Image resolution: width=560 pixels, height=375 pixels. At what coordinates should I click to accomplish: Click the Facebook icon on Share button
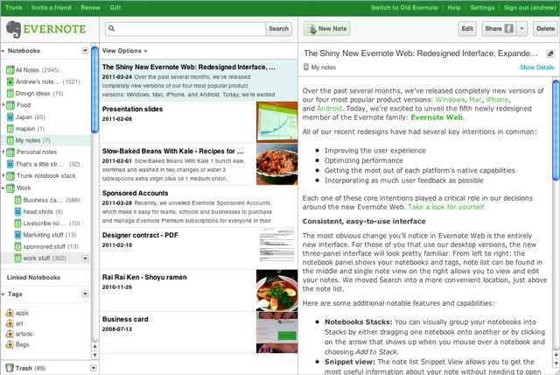[x=508, y=29]
